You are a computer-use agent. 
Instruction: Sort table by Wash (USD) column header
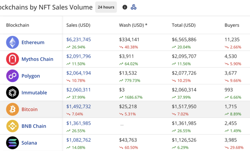[133, 25]
